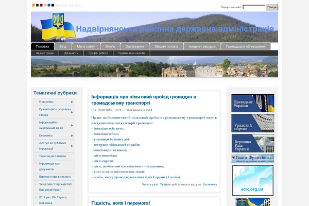Open Відомості про діяльність sidebar link
Screen dimensions: 309x206
pyautogui.click(x=55, y=177)
